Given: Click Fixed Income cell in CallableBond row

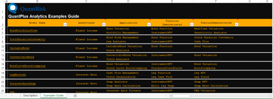Looking at the screenshot, I should point(86,48).
